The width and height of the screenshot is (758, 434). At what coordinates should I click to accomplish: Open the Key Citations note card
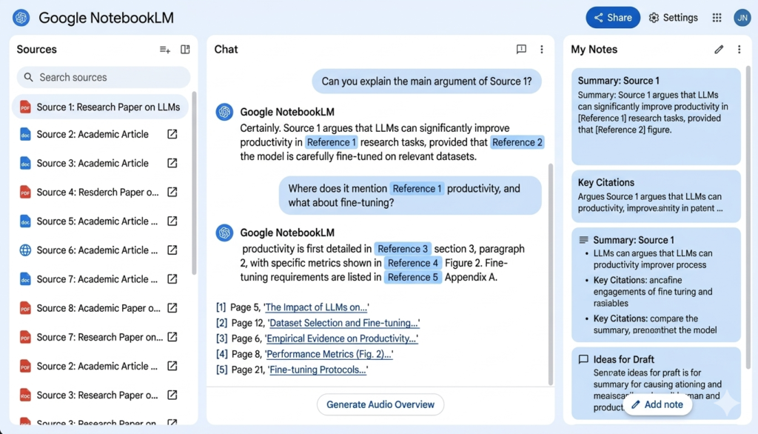(x=656, y=196)
